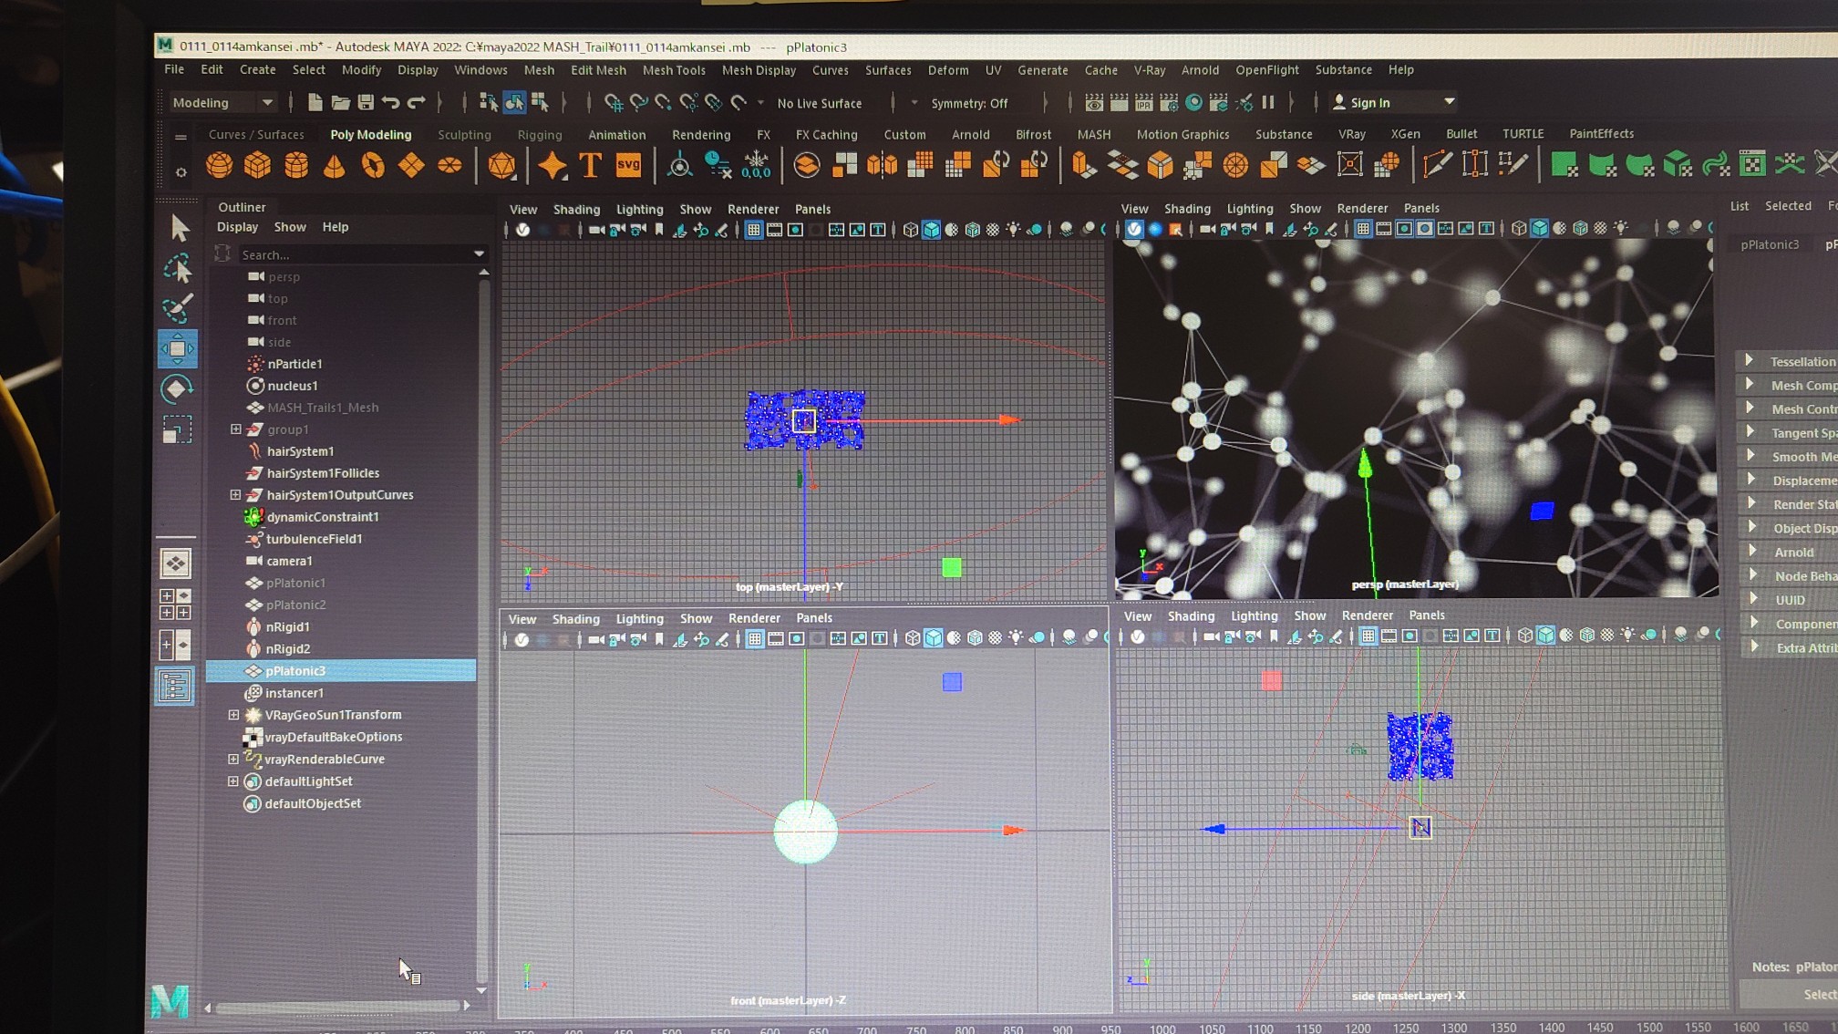Activate the Select tool in toolbox
The image size is (1838, 1034).
pos(179,228)
